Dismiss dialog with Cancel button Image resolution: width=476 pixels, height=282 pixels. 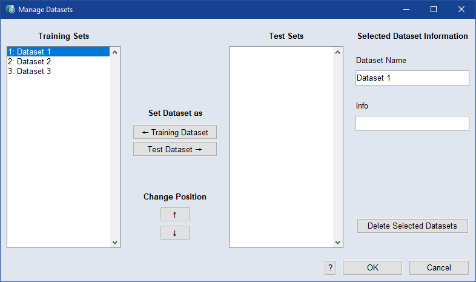[x=438, y=267]
